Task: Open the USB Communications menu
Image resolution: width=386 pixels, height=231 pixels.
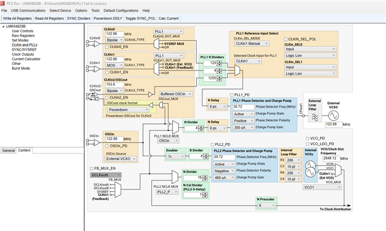Action: [x=28, y=11]
